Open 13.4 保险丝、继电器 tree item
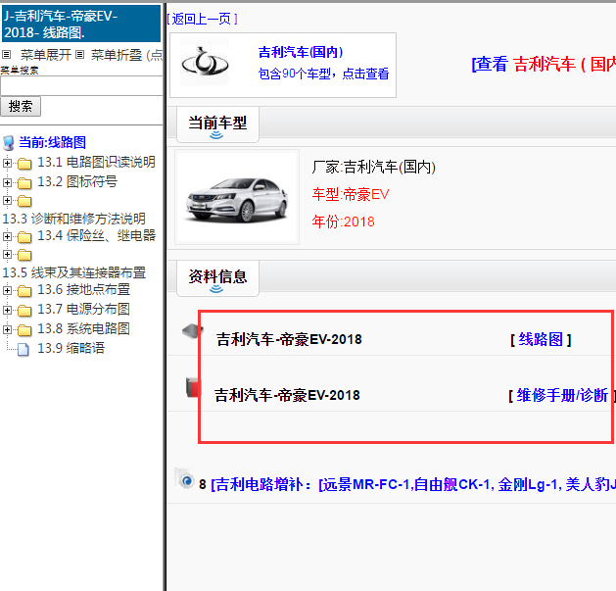The width and height of the screenshot is (616, 591). (x=97, y=235)
